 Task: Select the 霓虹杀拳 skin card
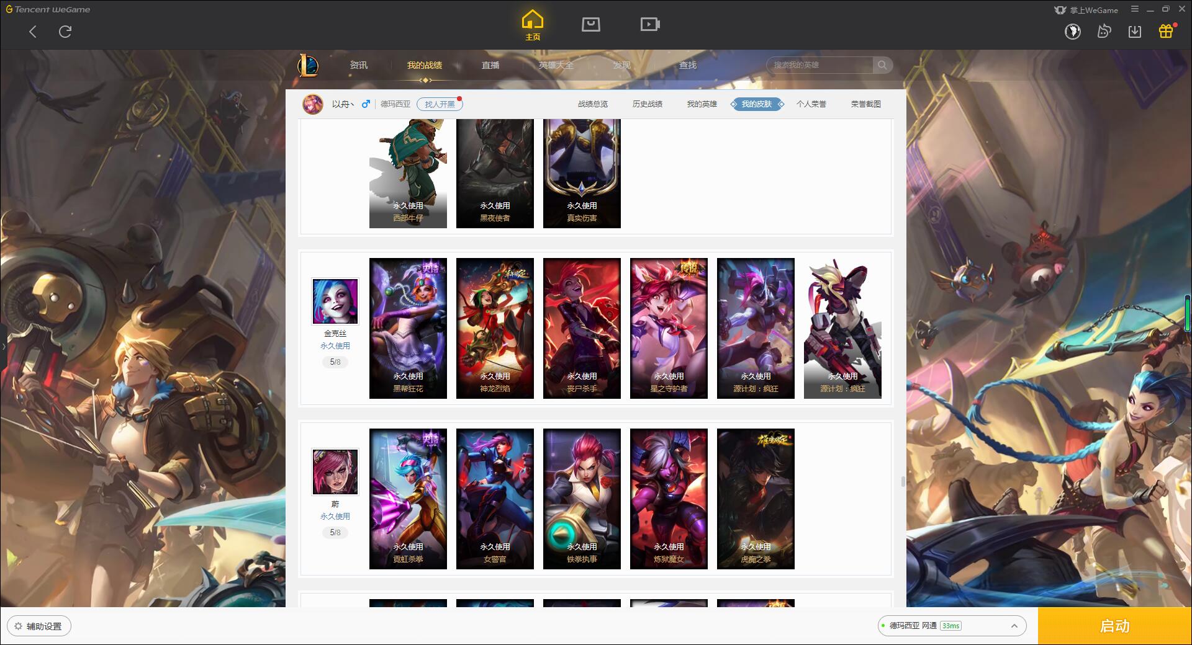pos(408,499)
